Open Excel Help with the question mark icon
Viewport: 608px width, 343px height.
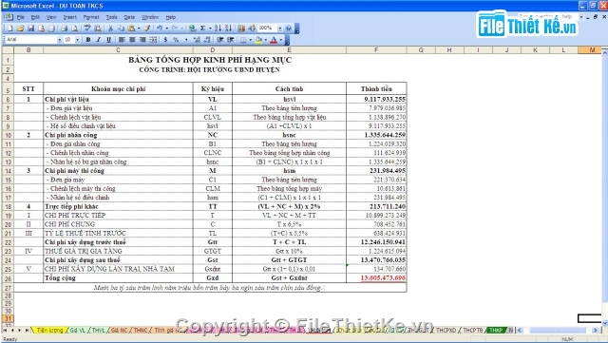289,29
